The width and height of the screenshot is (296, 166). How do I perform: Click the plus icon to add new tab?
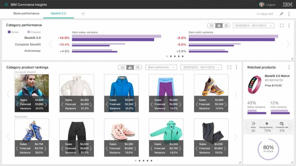pos(83,14)
